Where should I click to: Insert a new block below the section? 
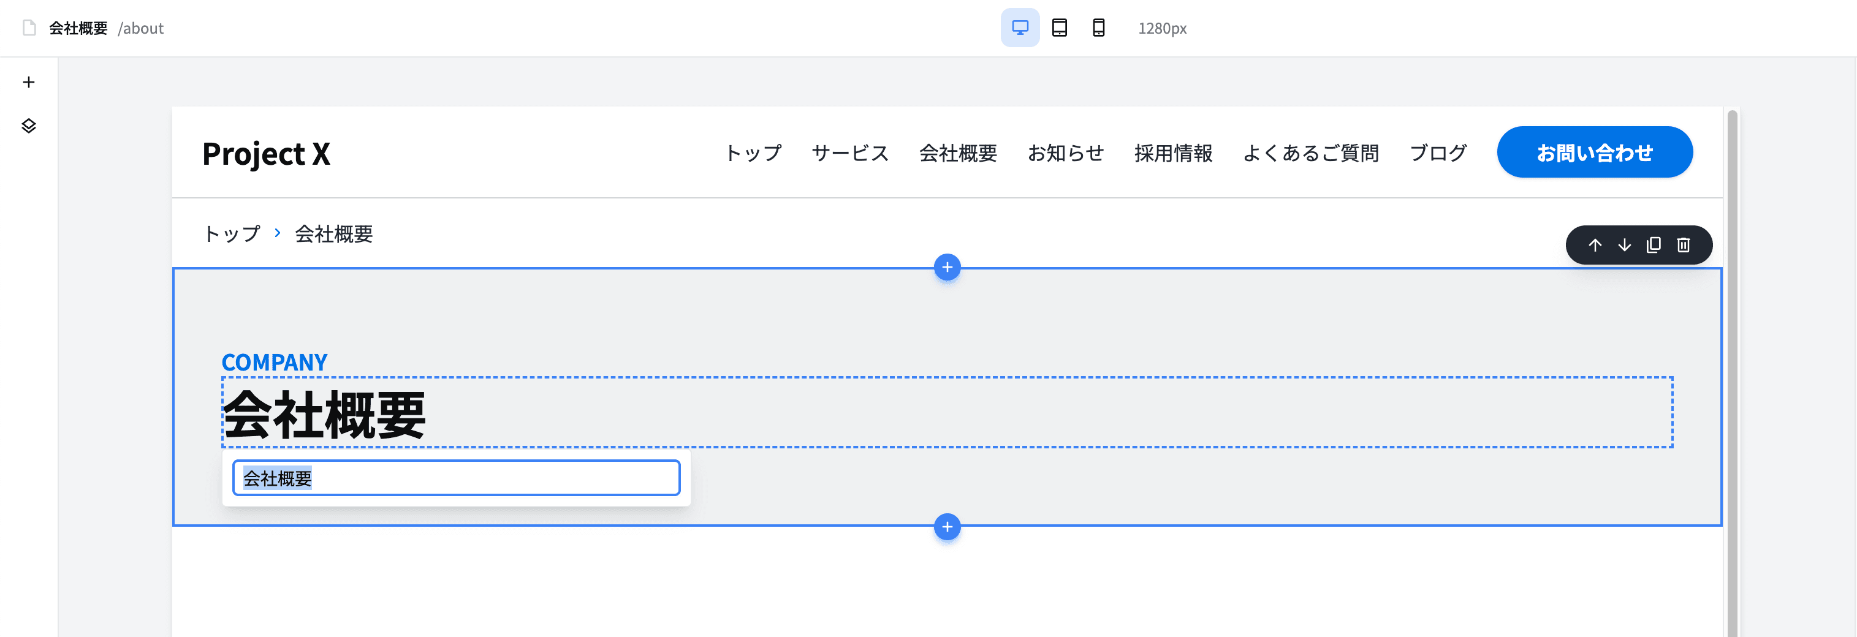(x=946, y=527)
